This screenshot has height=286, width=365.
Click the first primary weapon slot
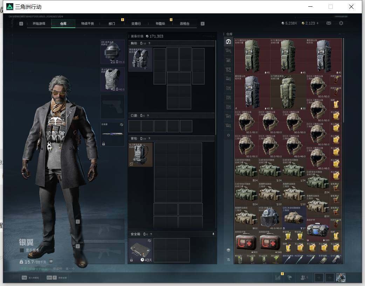point(101,229)
